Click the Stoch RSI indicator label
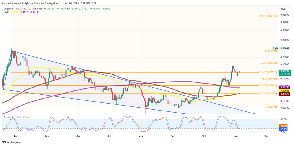 9,117
